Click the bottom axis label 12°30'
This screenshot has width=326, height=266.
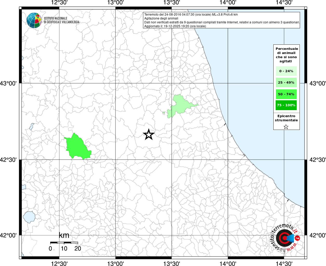coord(59,264)
